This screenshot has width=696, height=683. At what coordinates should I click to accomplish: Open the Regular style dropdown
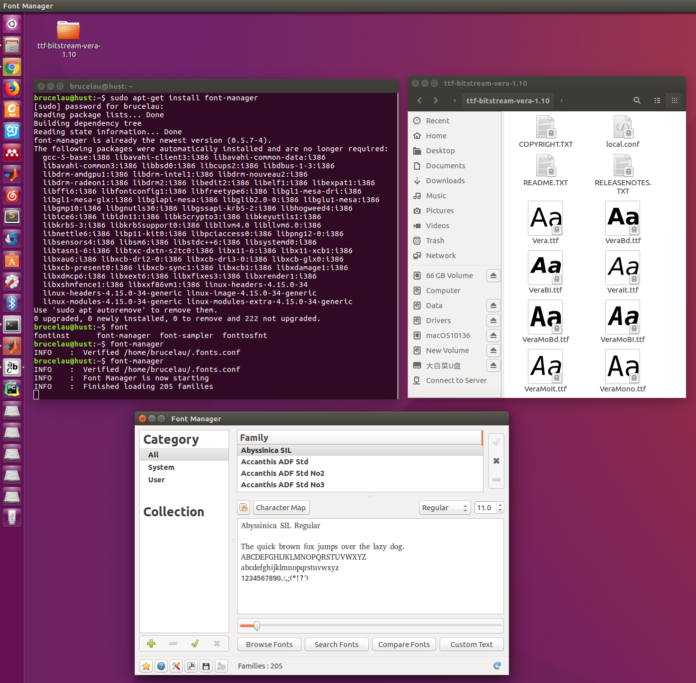(x=445, y=508)
